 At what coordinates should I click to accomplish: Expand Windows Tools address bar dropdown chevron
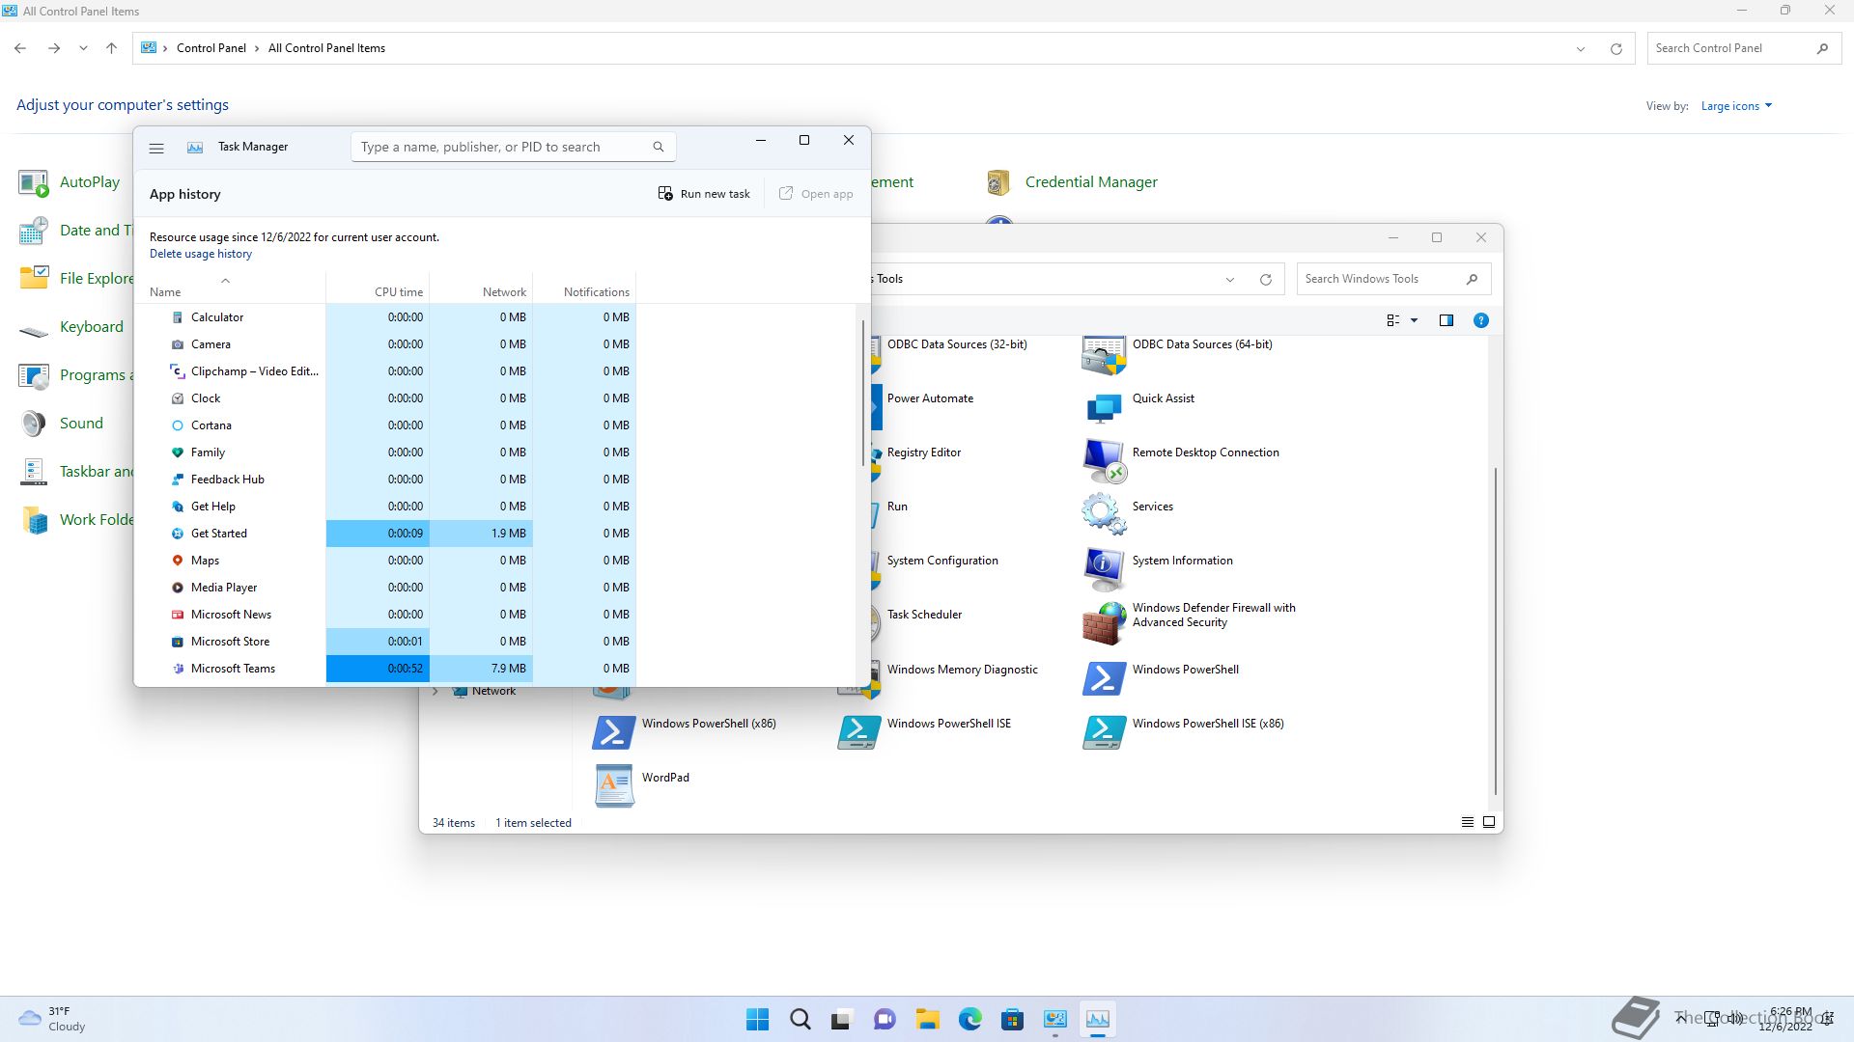[x=1229, y=280]
